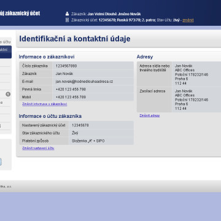
Task: Open sidebar item ending in 'o účtu'
Action: click(x=6, y=42)
